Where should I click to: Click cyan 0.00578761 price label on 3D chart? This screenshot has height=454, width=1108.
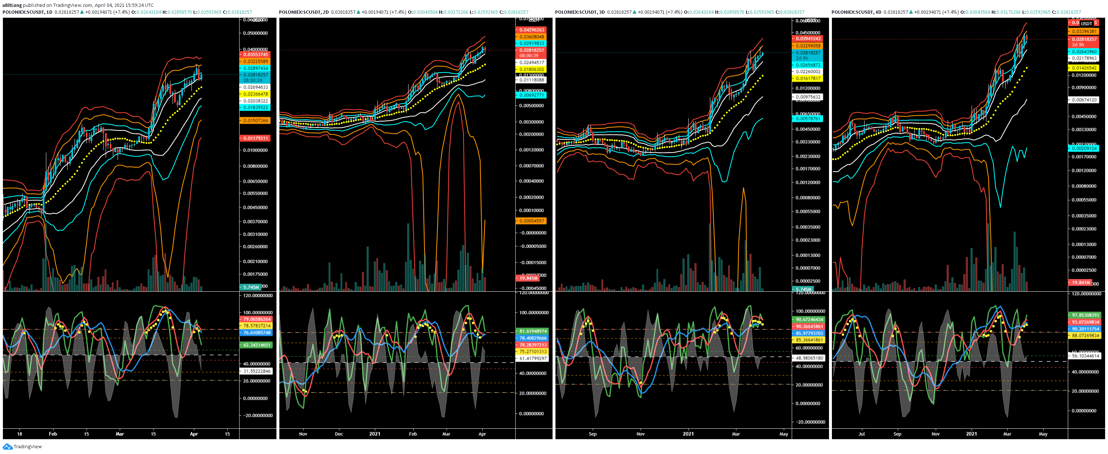807,119
